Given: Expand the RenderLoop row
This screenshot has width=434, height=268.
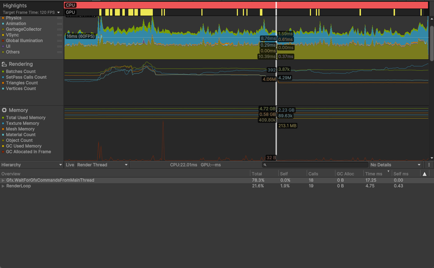Looking at the screenshot, I should click(x=4, y=186).
